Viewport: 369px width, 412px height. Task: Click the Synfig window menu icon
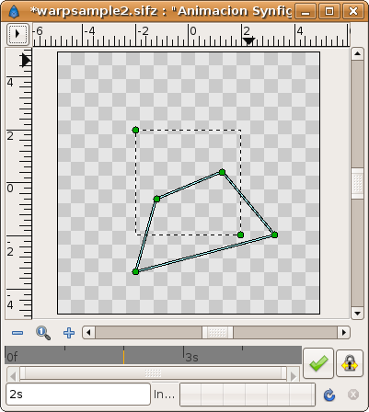pyautogui.click(x=14, y=12)
